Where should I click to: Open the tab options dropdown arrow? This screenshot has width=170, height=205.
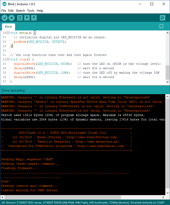(x=161, y=26)
